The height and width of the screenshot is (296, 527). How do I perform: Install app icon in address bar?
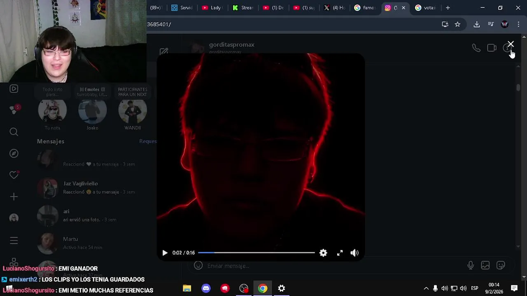point(445,24)
